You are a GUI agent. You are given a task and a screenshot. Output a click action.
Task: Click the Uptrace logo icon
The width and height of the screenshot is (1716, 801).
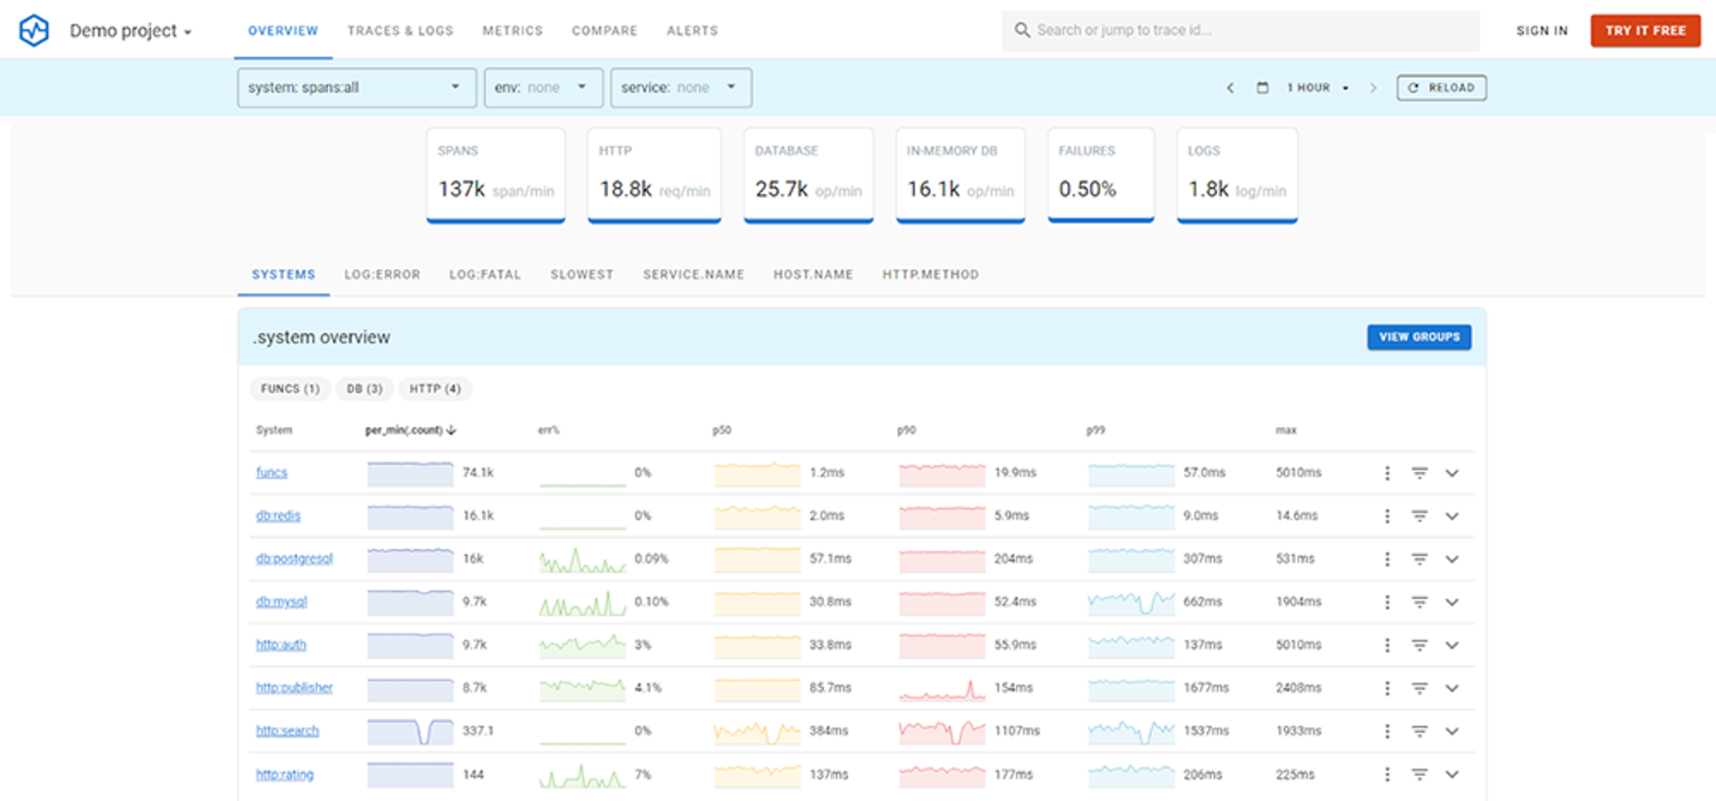34,31
